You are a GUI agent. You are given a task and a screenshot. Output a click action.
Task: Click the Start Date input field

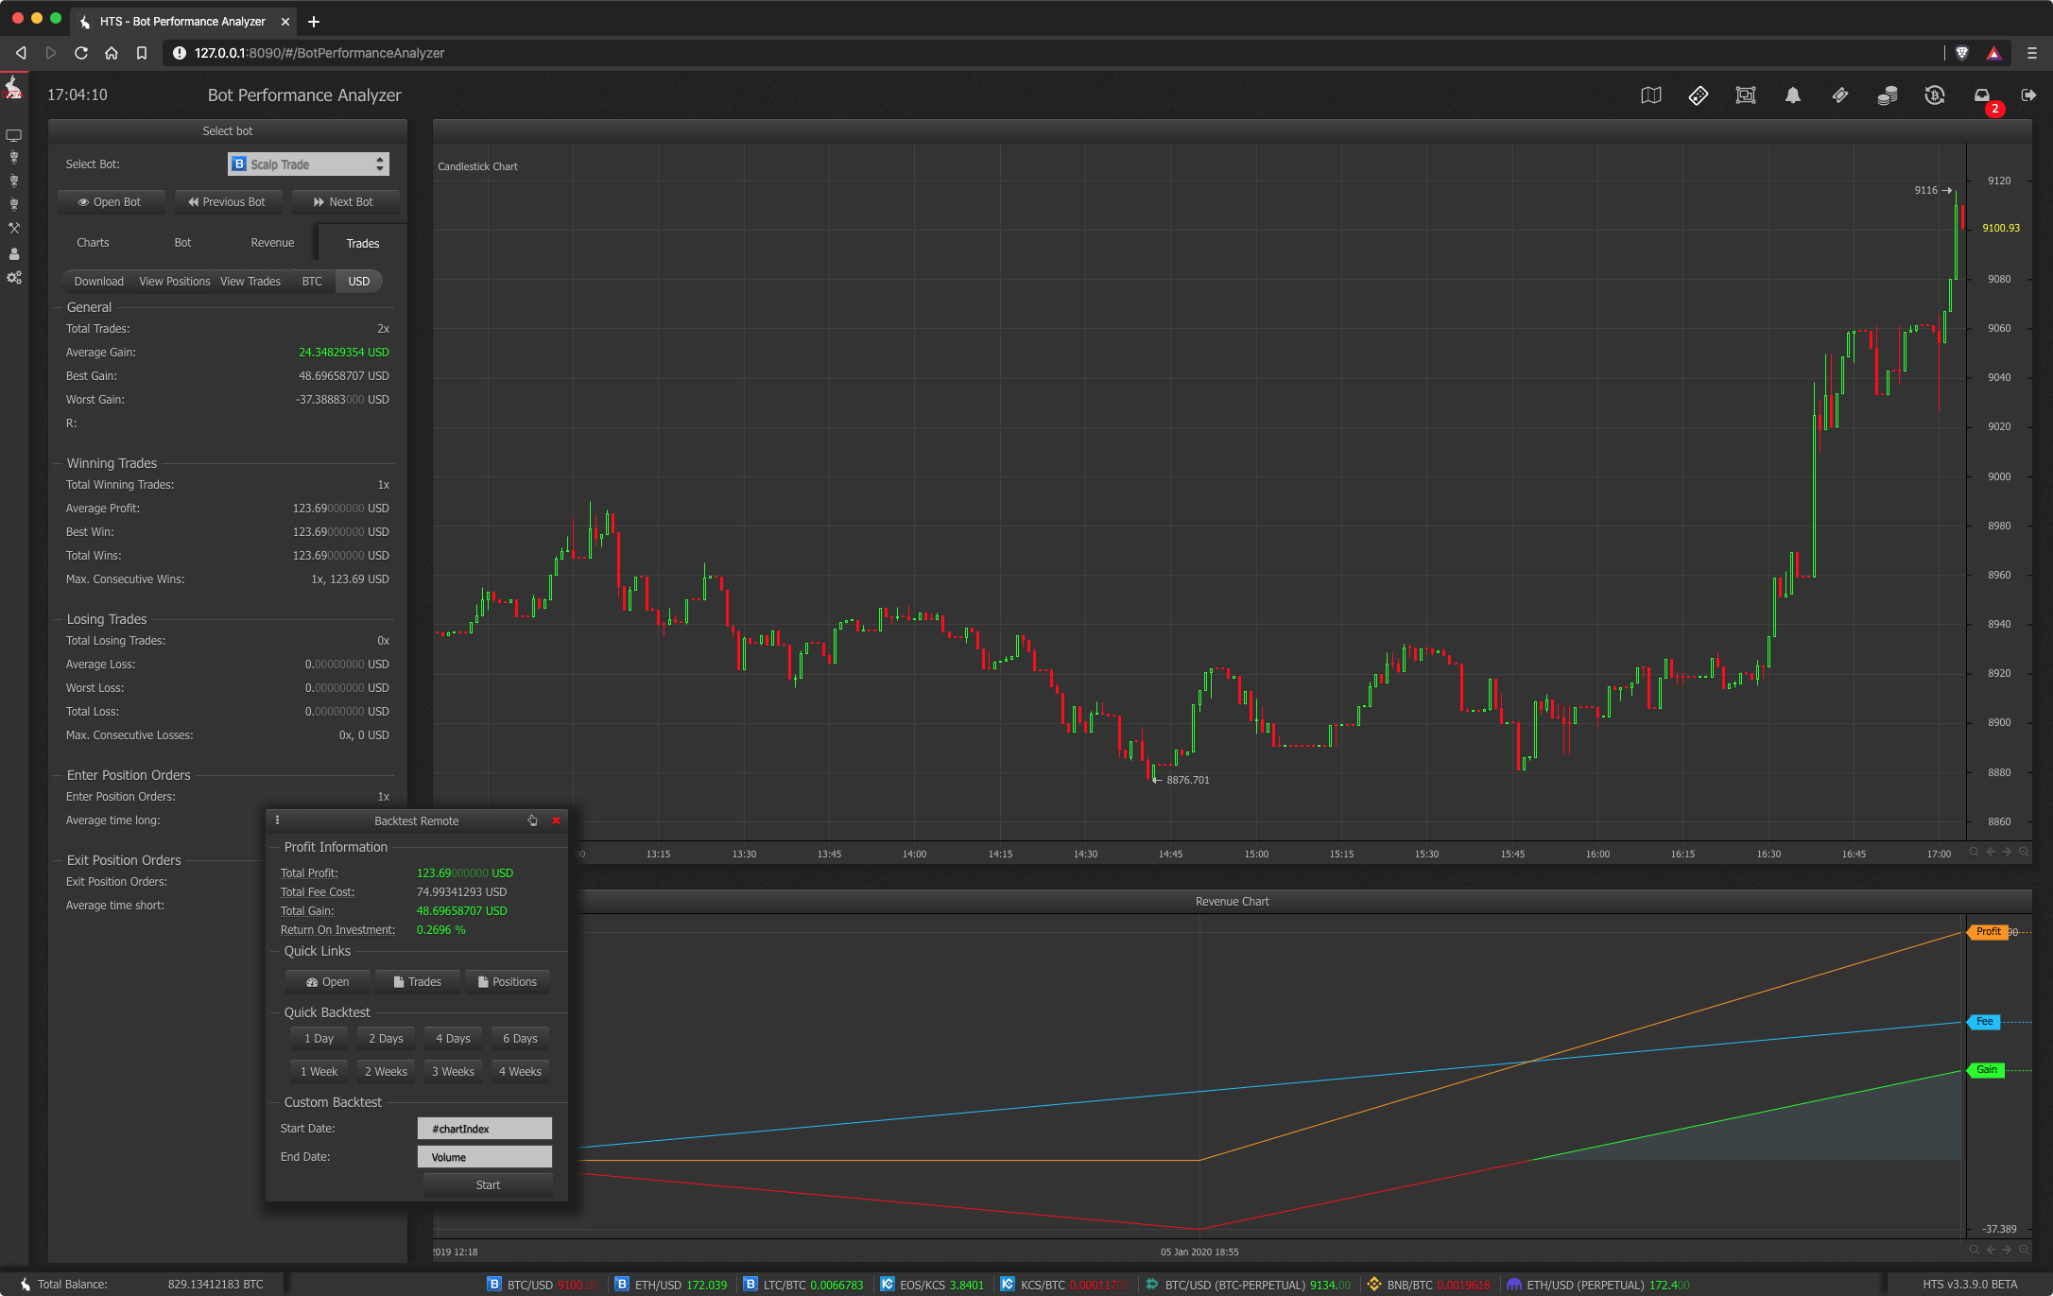[485, 1129]
